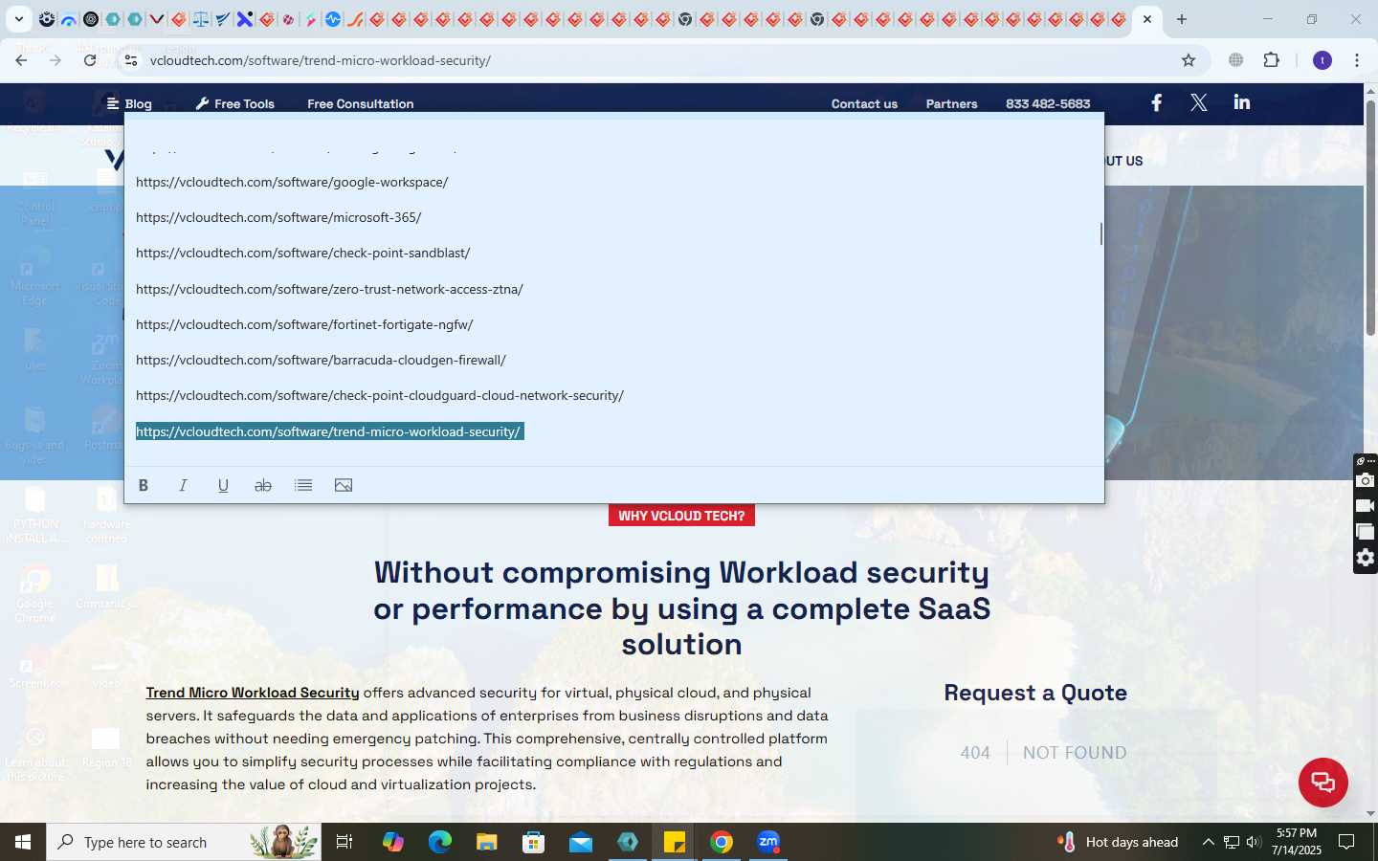
Task: Open the Windows notification center
Action: [x=1346, y=842]
